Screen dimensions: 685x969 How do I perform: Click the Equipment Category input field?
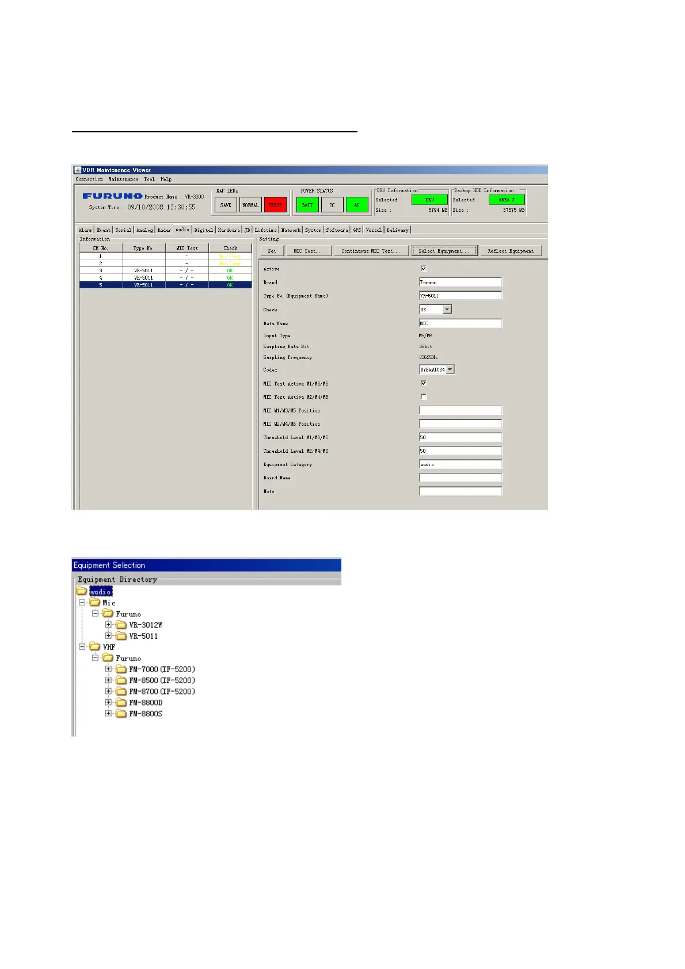[x=461, y=464]
